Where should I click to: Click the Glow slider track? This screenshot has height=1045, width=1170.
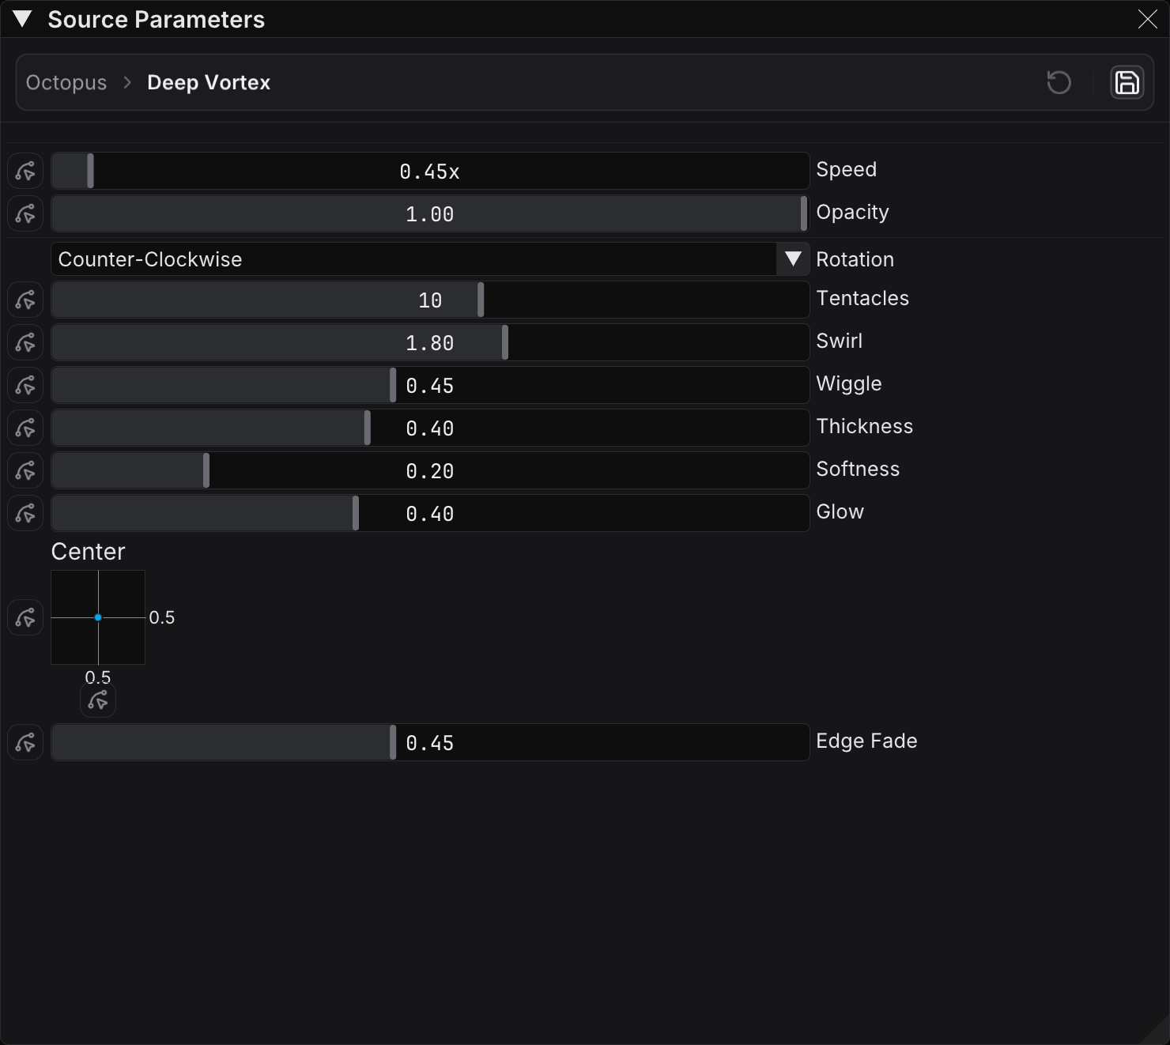click(x=430, y=513)
